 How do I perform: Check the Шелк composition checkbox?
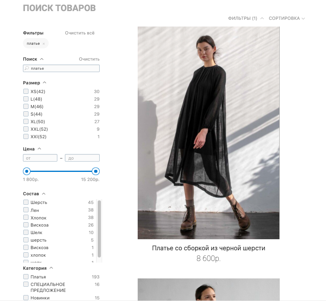pyautogui.click(x=26, y=232)
